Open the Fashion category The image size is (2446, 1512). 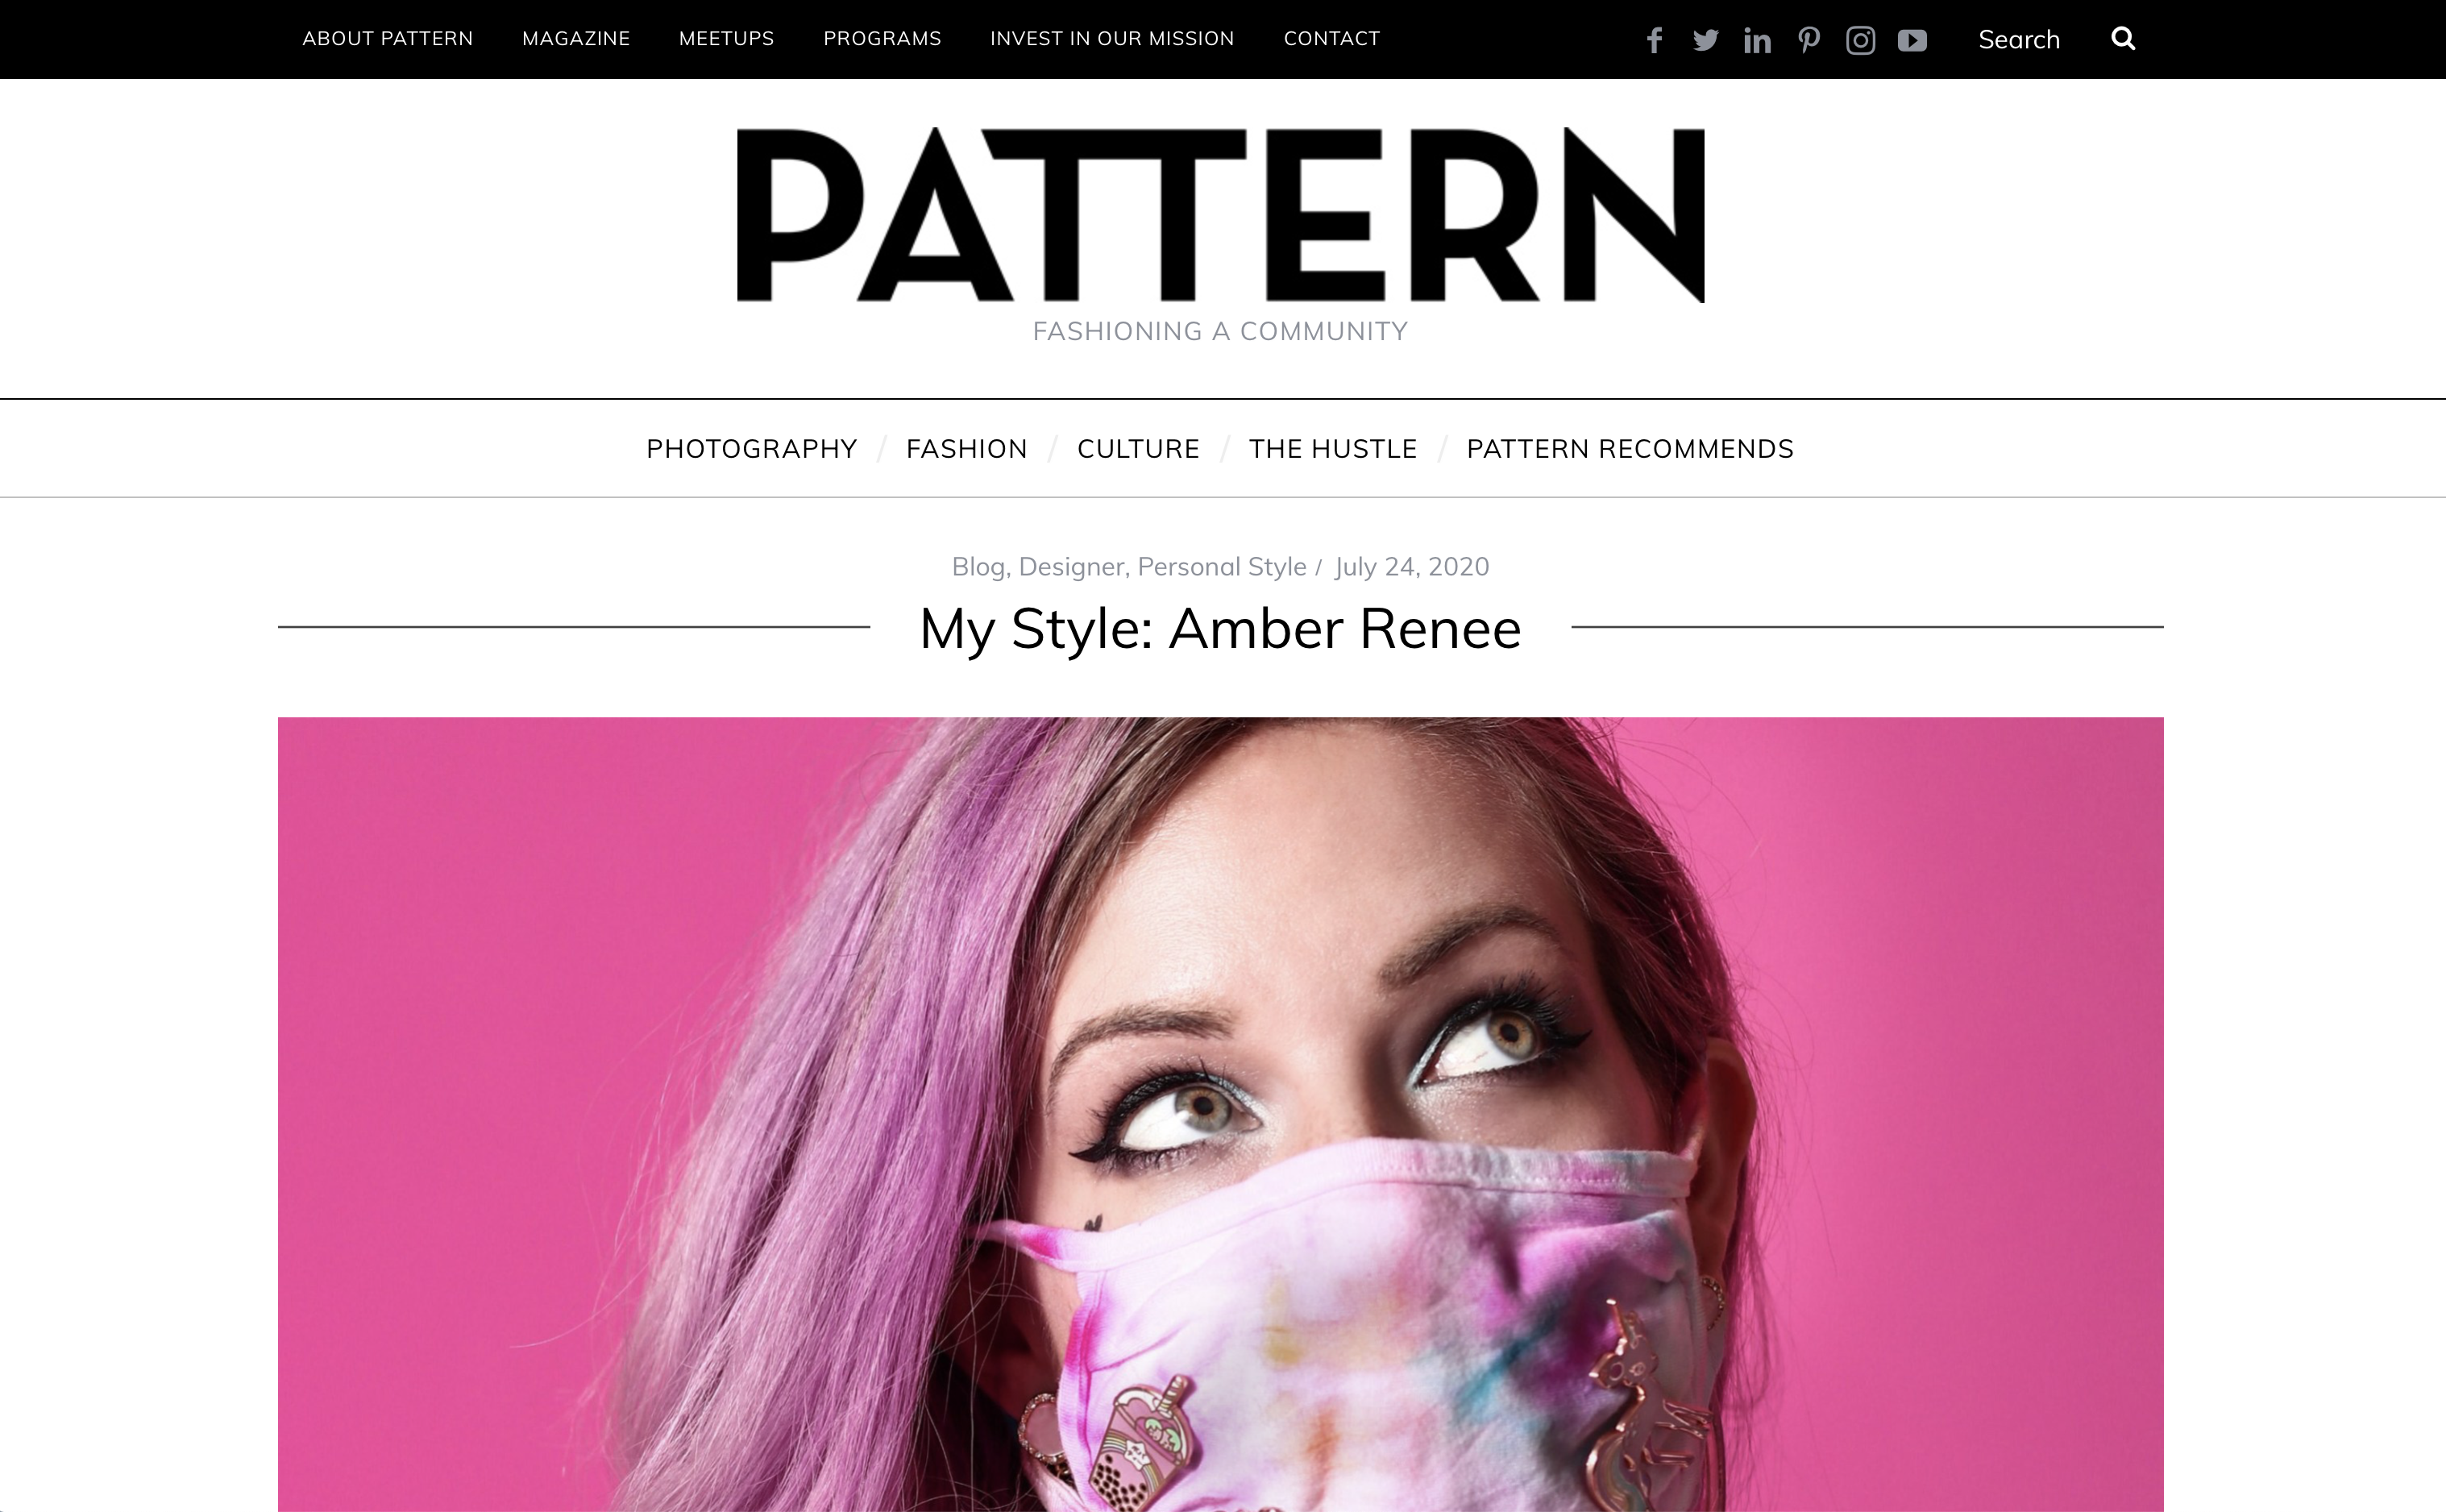(x=966, y=448)
